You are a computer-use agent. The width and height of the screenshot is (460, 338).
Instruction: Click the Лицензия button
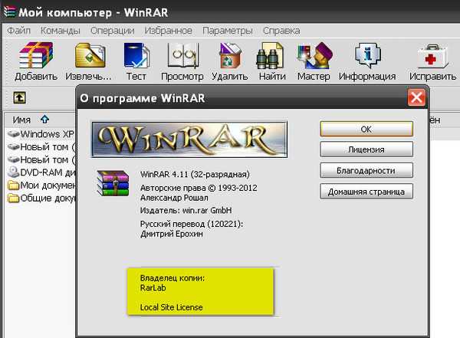tap(366, 149)
